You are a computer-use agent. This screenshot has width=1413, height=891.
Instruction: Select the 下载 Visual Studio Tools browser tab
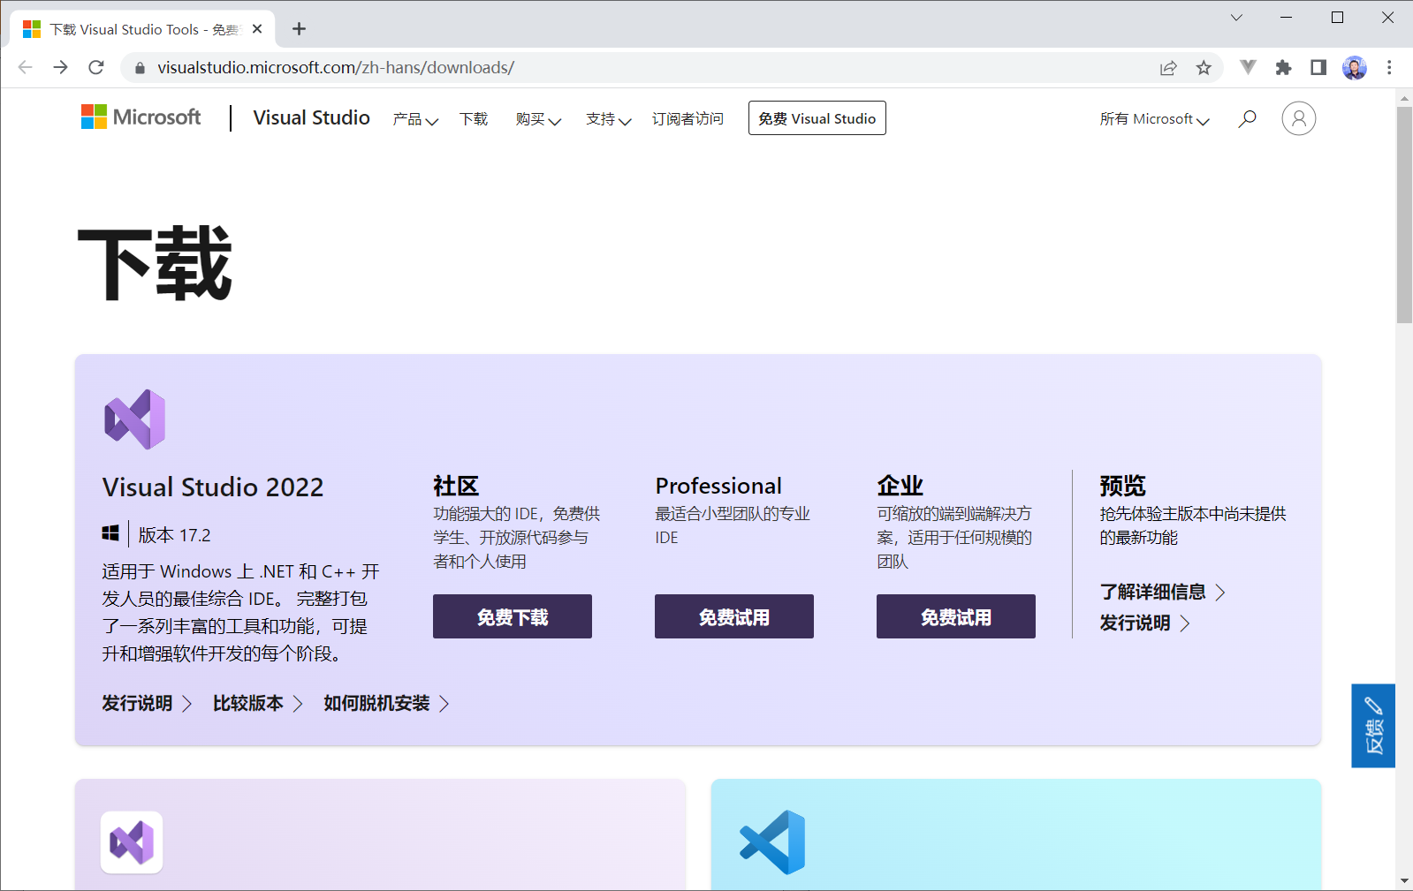[143, 29]
